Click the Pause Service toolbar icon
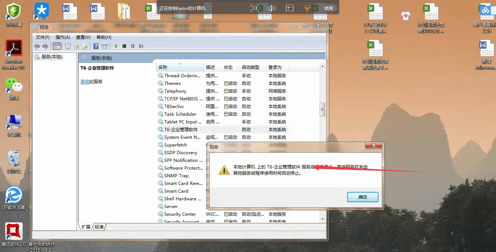This screenshot has height=252, width=496. click(132, 46)
